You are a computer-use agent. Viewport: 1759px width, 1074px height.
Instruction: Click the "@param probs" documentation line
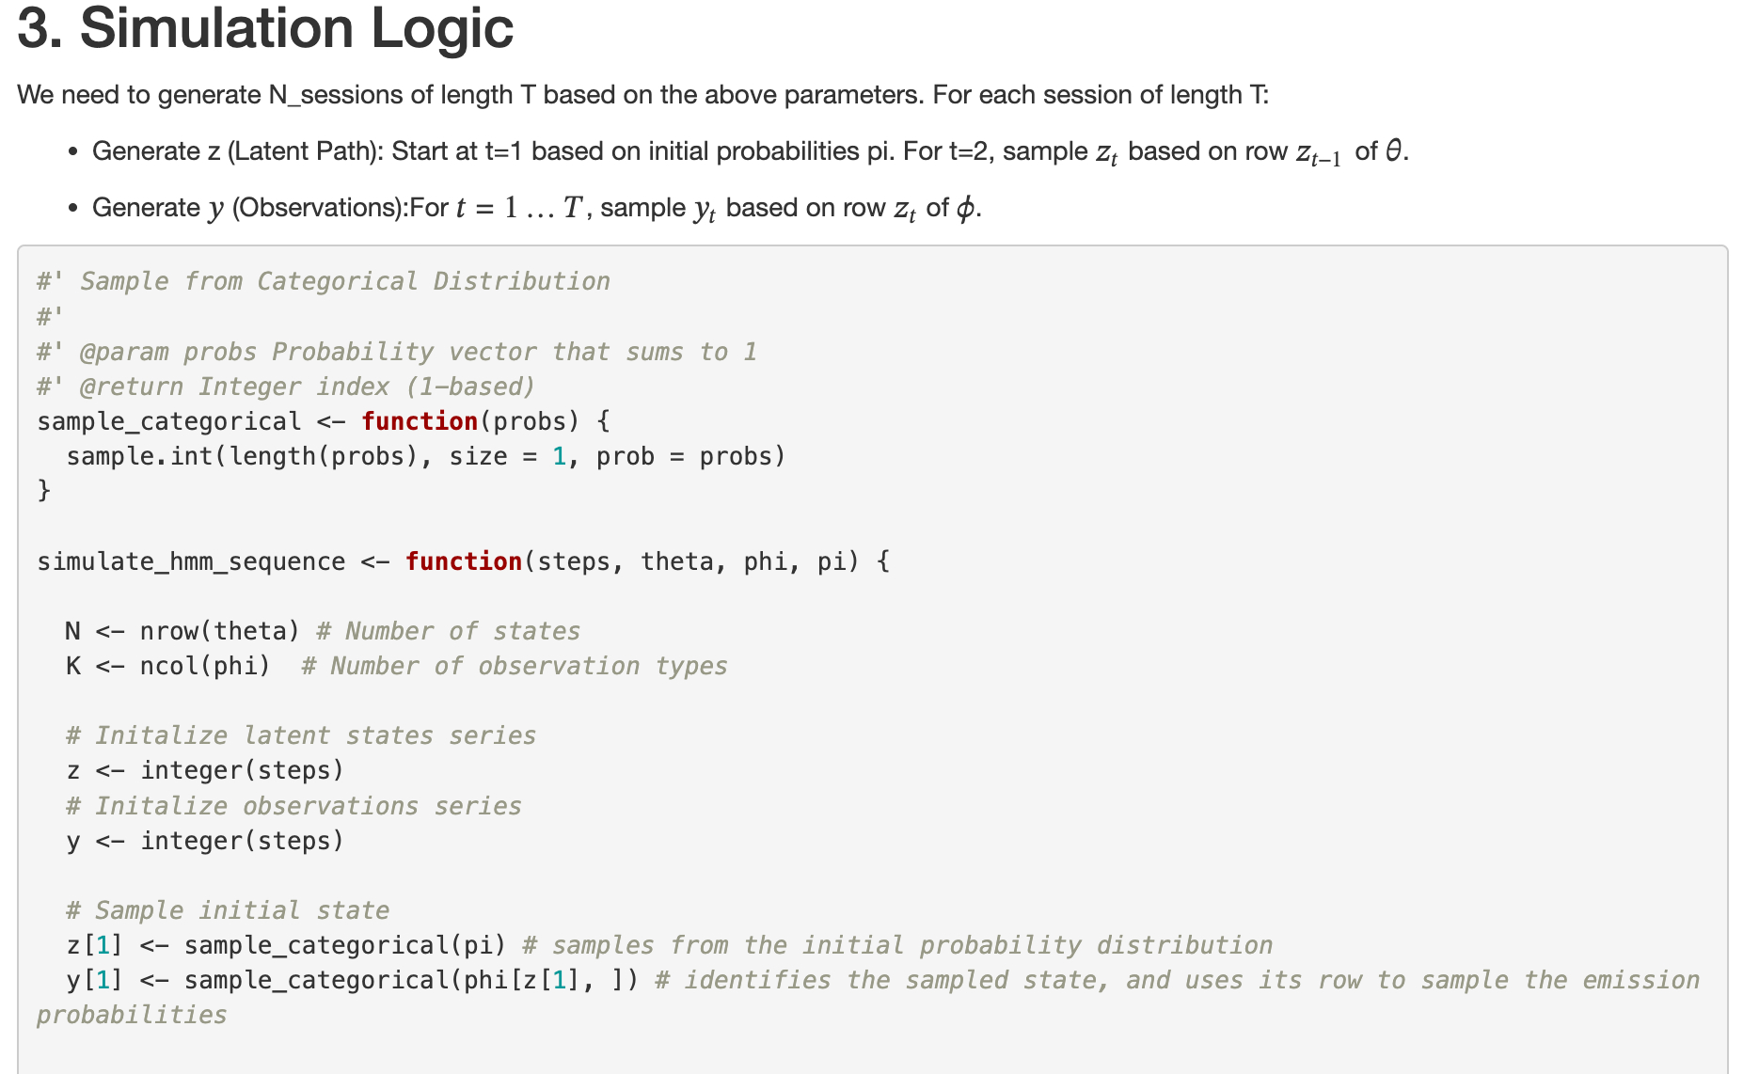pos(418,352)
